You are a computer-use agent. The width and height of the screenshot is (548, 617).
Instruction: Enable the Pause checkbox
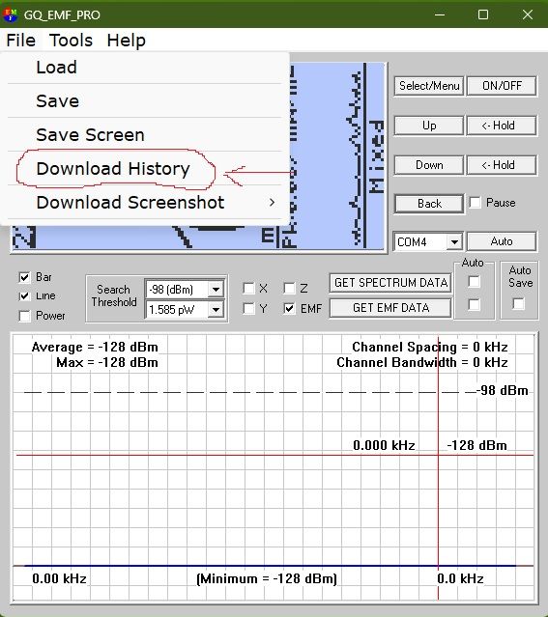coord(476,203)
